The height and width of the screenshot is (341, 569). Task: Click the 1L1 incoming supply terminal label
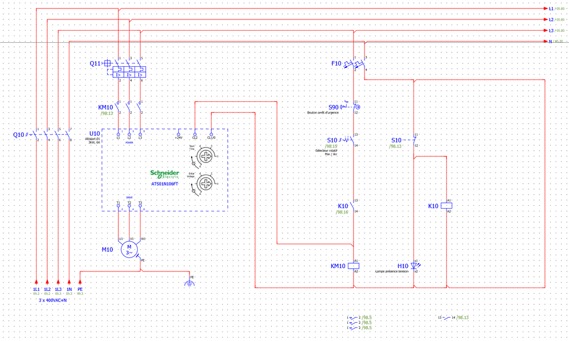tap(36, 289)
